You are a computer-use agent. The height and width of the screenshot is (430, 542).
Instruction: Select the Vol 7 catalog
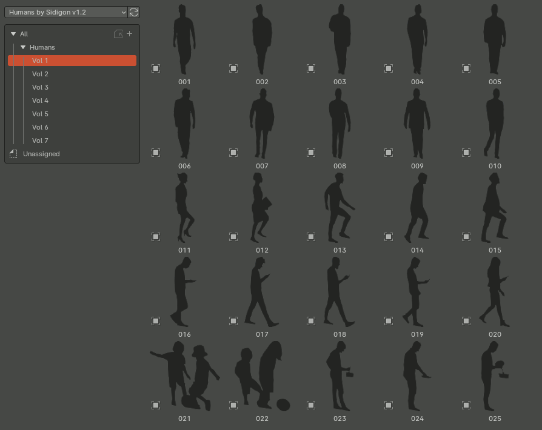pyautogui.click(x=40, y=140)
